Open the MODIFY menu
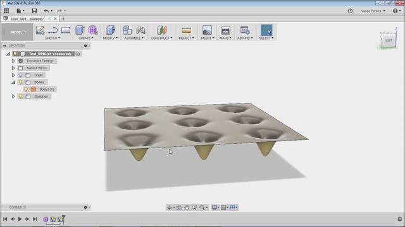The height and width of the screenshot is (227, 405). pos(110,38)
